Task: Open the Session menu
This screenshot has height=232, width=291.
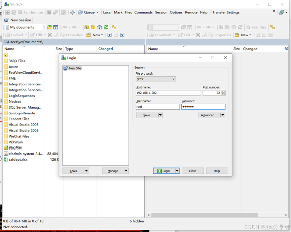Action: click(x=161, y=12)
